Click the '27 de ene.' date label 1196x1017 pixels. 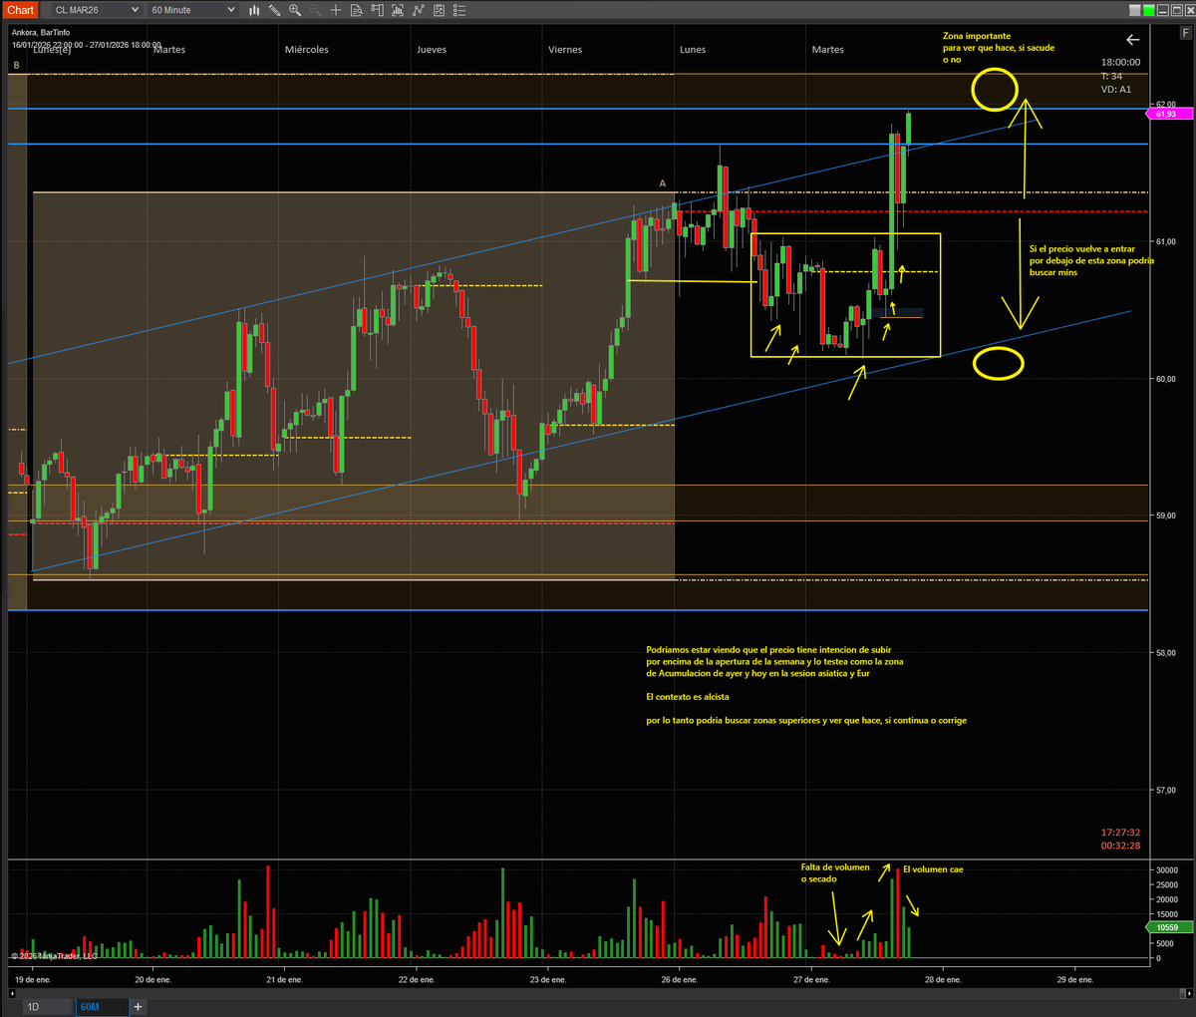click(x=811, y=980)
